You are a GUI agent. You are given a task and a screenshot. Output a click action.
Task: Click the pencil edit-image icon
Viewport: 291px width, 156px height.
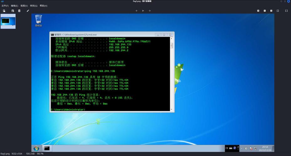click(28, 11)
